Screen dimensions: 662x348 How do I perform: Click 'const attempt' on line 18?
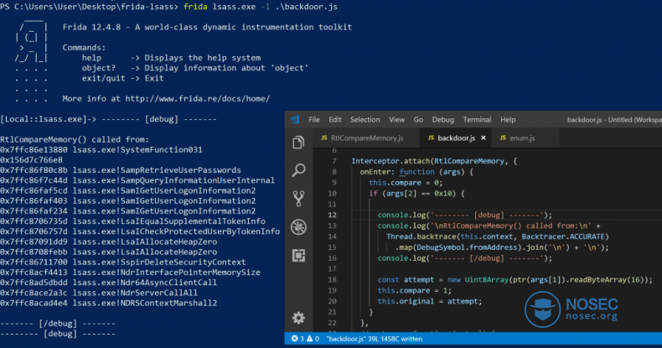pos(406,279)
